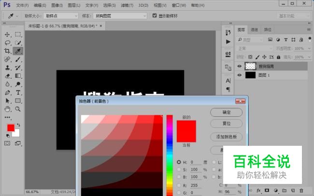
Task: Open the eyedropper tool preset picker arrow
Action: click(x=17, y=16)
